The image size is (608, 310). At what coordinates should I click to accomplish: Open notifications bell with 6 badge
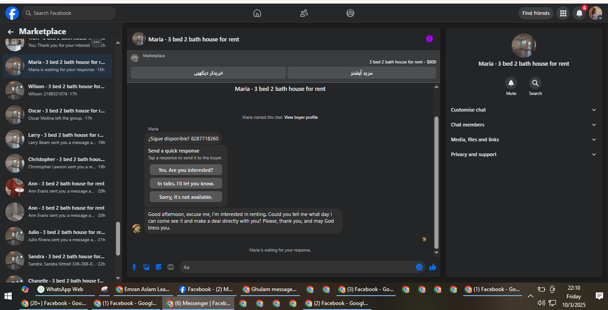click(x=580, y=13)
